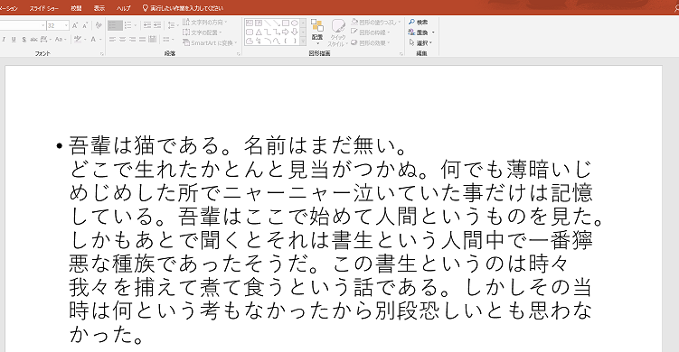The image size is (679, 352).
Task: Choose the rounded rectangle shape
Action: [x=250, y=32]
